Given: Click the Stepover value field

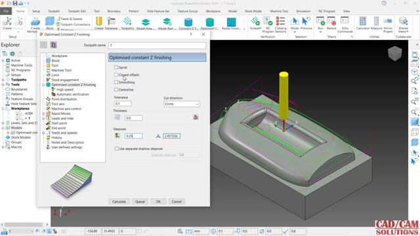Looking at the screenshot, I should pos(133,136).
